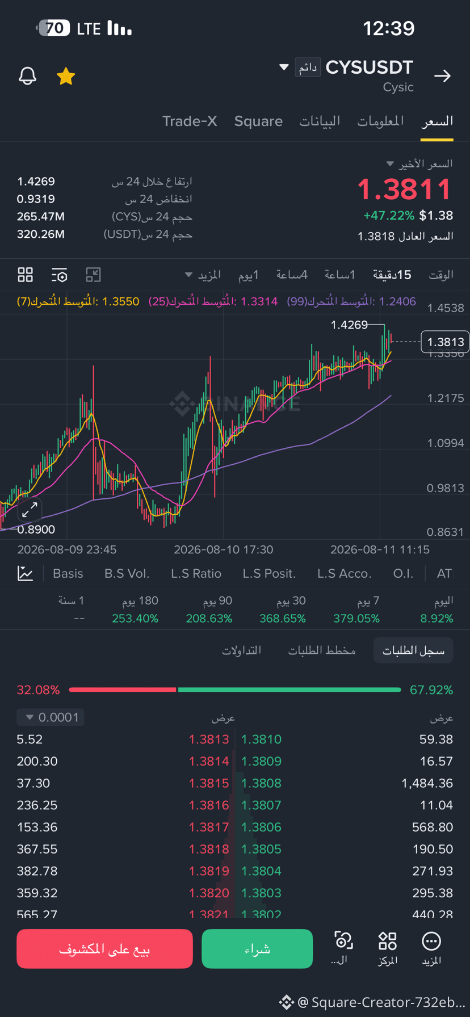
Task: Tap the battery 70 status indicator
Action: [x=53, y=28]
